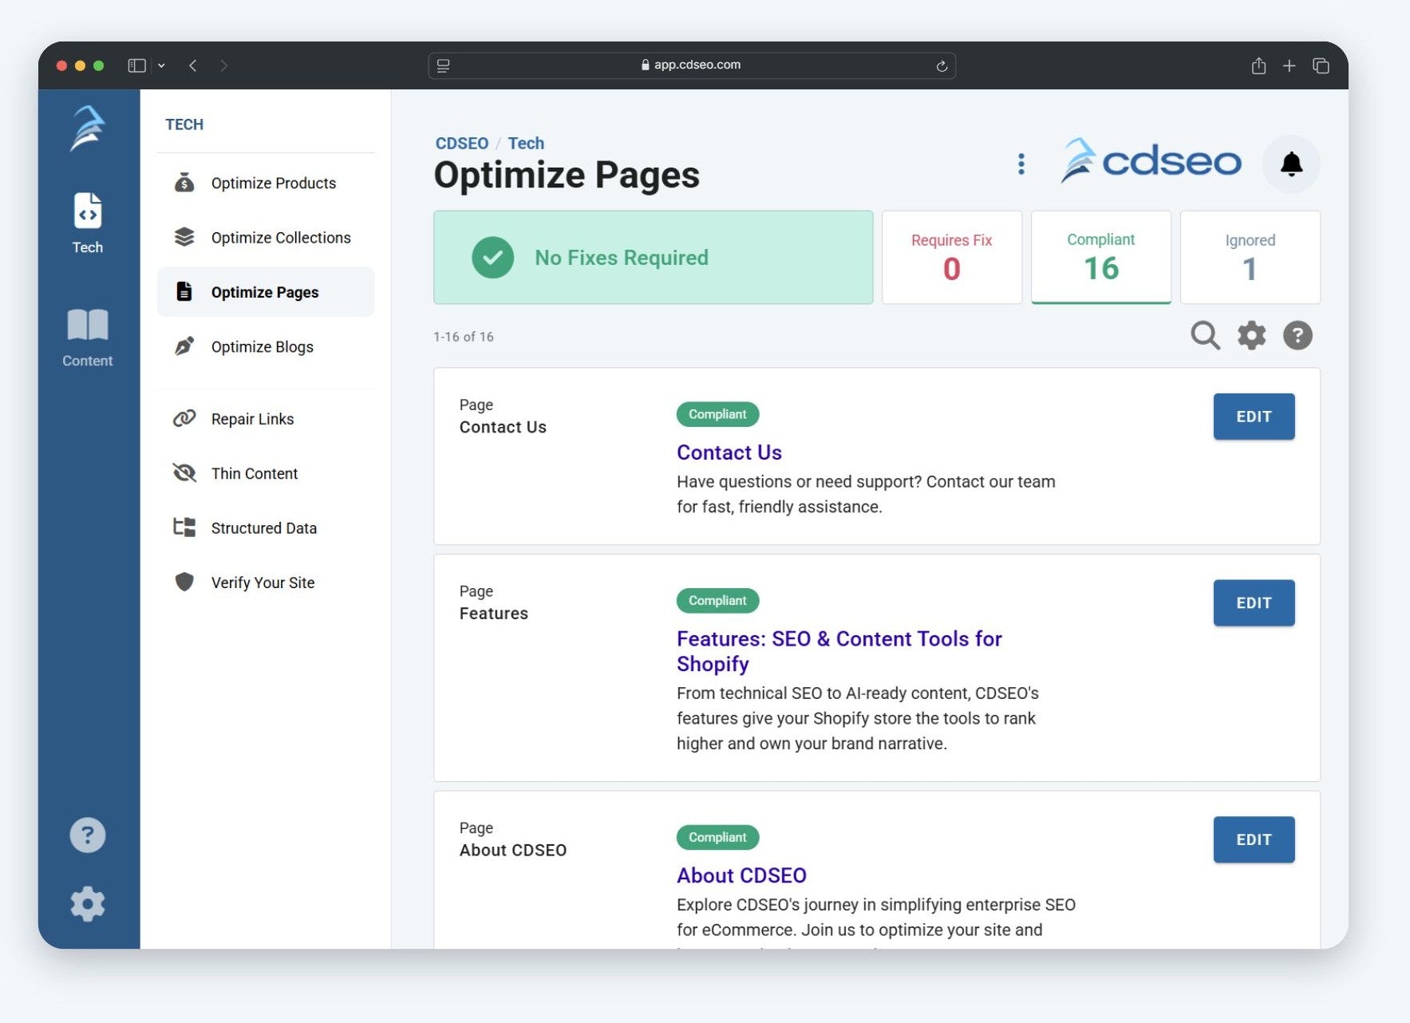The height and width of the screenshot is (1023, 1410).
Task: Open the three-dot more options menu
Action: pyautogui.click(x=1021, y=164)
